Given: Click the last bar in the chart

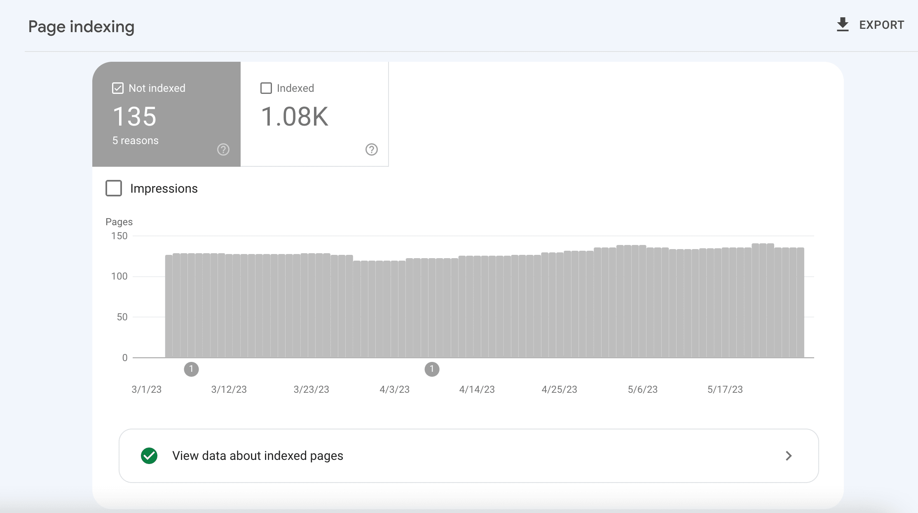Looking at the screenshot, I should [801, 303].
